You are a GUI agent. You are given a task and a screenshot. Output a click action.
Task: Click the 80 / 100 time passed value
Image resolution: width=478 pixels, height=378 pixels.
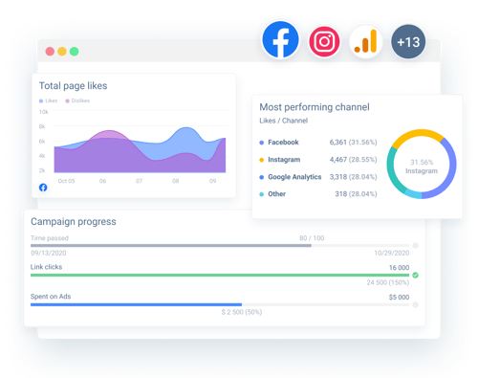(312, 238)
